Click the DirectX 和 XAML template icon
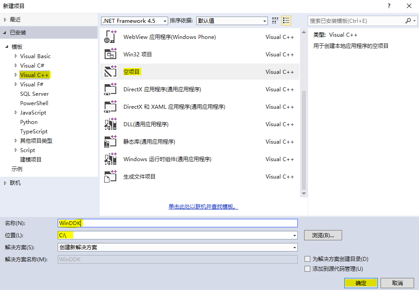The image size is (419, 290). coord(110,107)
